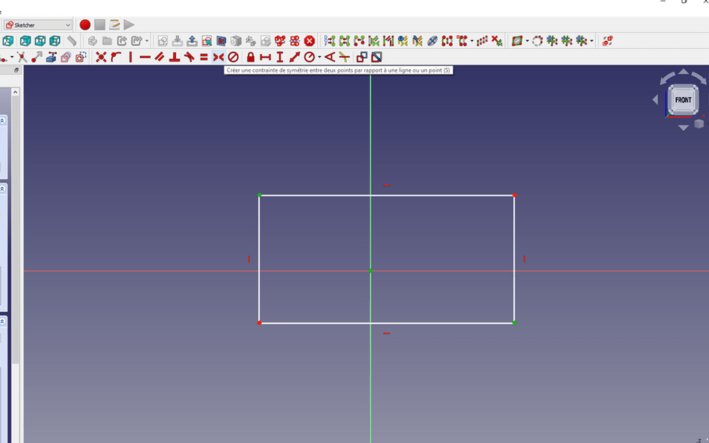Apply the perpendicular constraint
The image size is (709, 443).
pos(174,57)
